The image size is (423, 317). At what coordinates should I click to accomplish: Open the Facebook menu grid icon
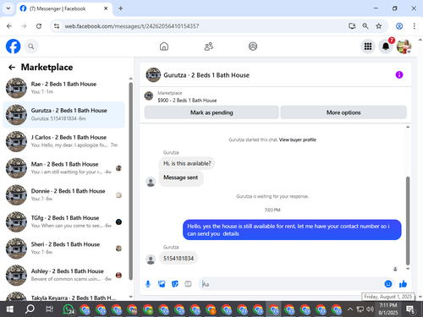(368, 46)
